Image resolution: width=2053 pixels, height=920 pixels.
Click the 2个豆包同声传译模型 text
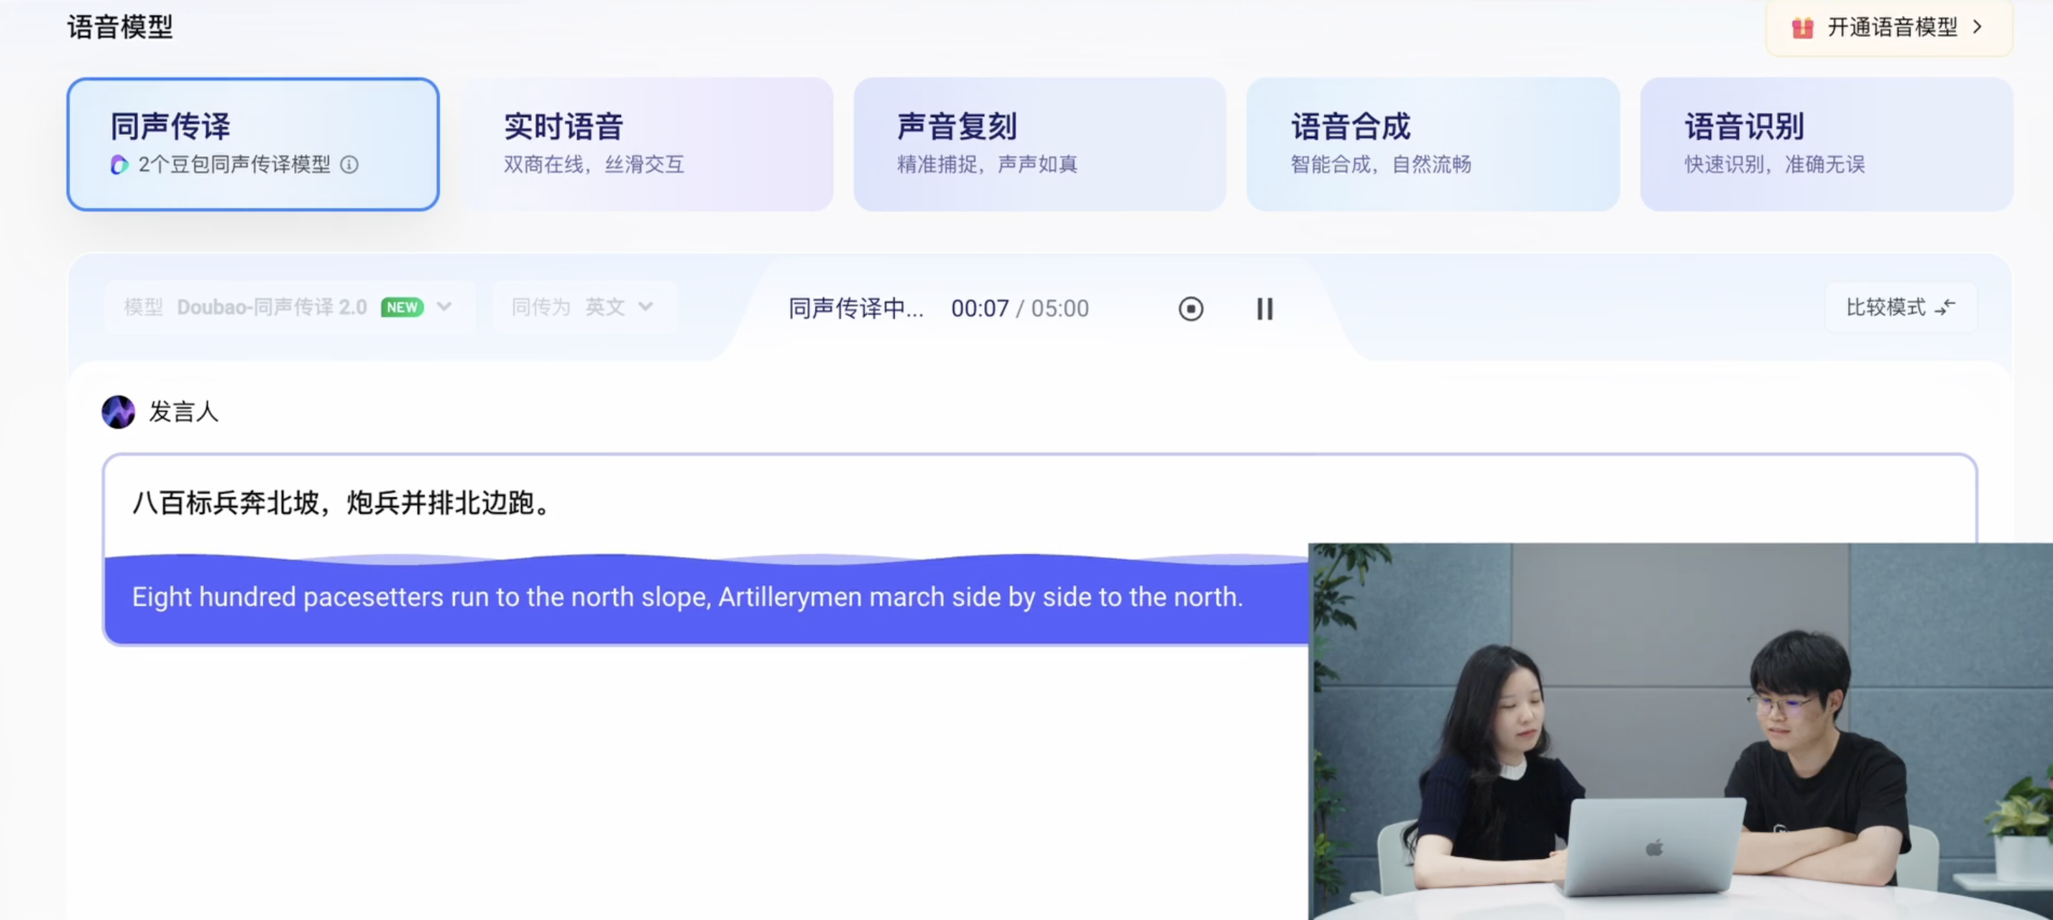click(x=234, y=164)
